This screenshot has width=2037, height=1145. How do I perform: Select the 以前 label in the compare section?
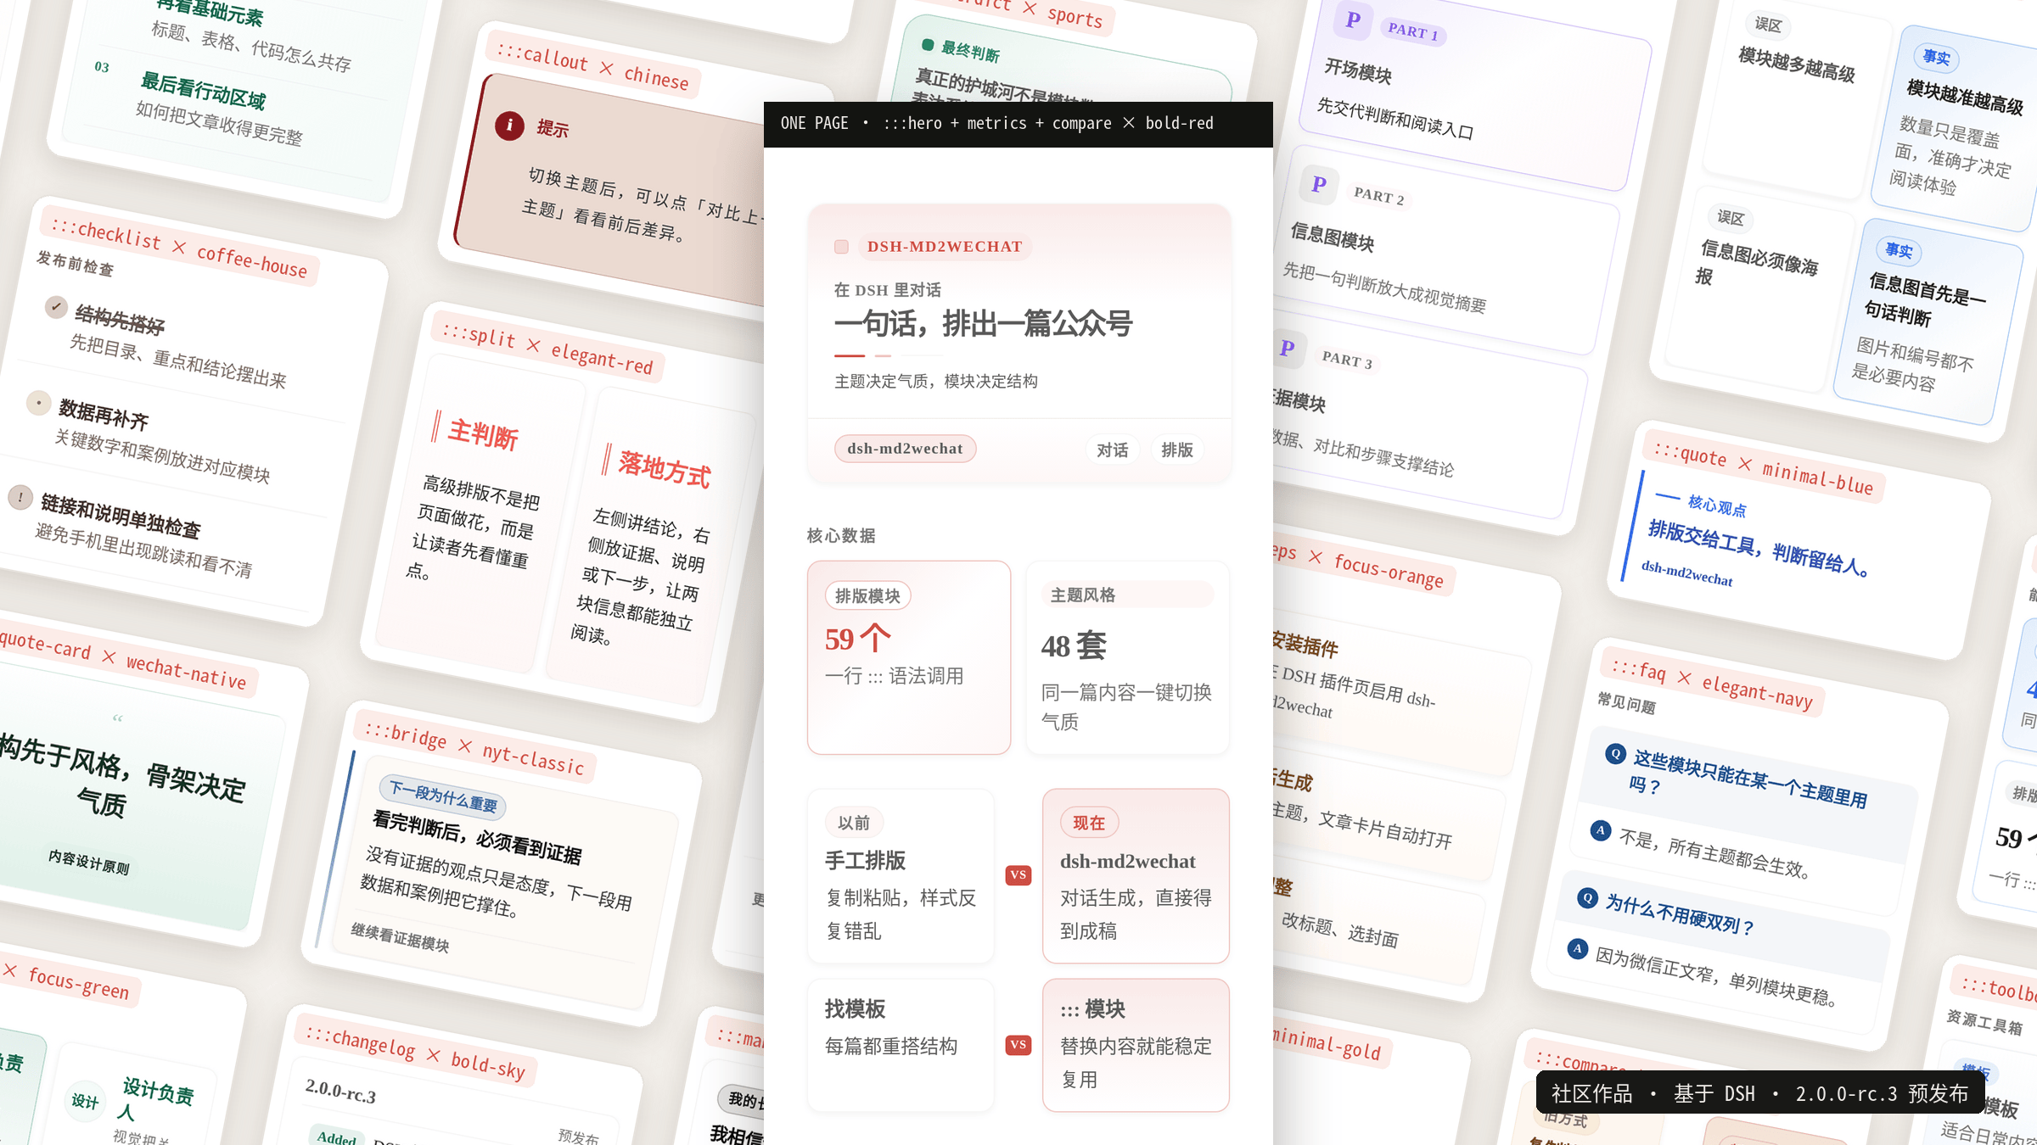(854, 823)
